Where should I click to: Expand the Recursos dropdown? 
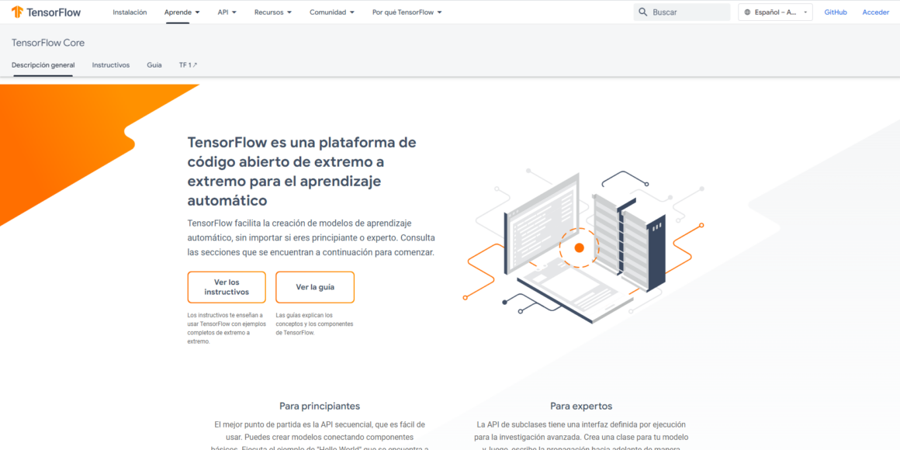click(x=272, y=12)
